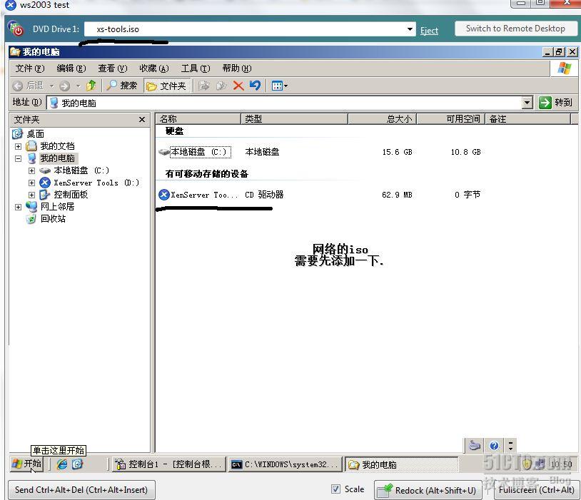Image resolution: width=581 pixels, height=500 pixels.
Task: Select 本地磁盘 (C:) in the tree
Action: 81,170
